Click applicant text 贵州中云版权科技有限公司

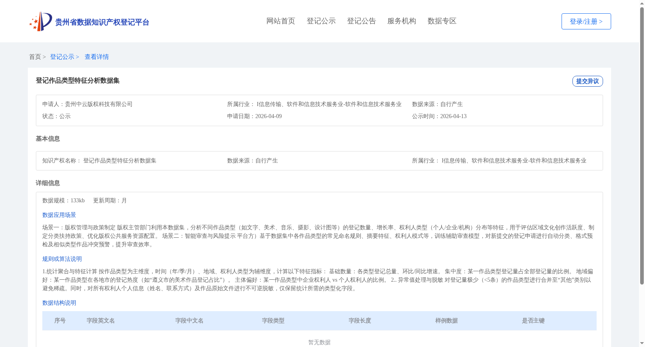[x=99, y=104]
